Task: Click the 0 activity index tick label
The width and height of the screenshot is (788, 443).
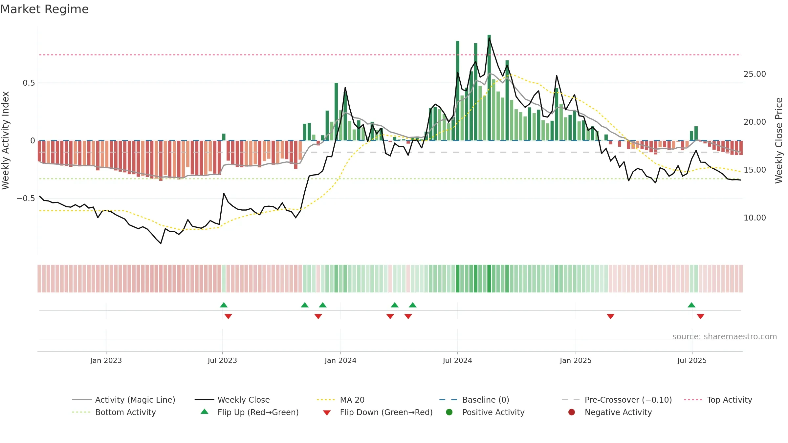Action: point(33,141)
